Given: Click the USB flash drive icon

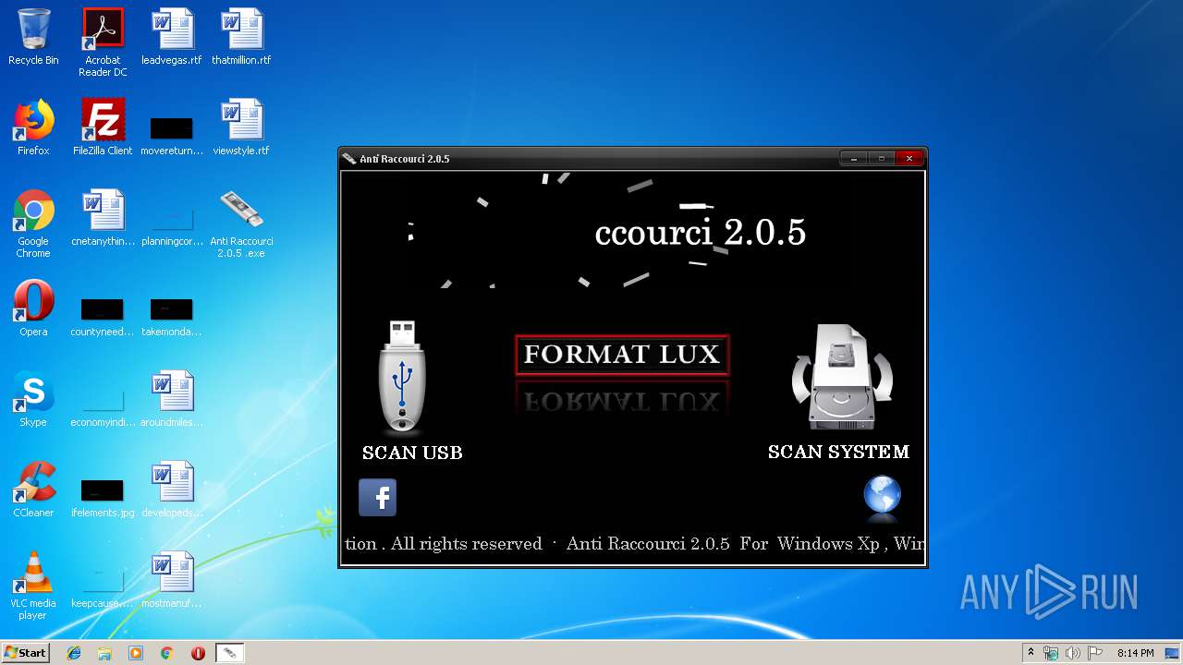Looking at the screenshot, I should [x=402, y=377].
